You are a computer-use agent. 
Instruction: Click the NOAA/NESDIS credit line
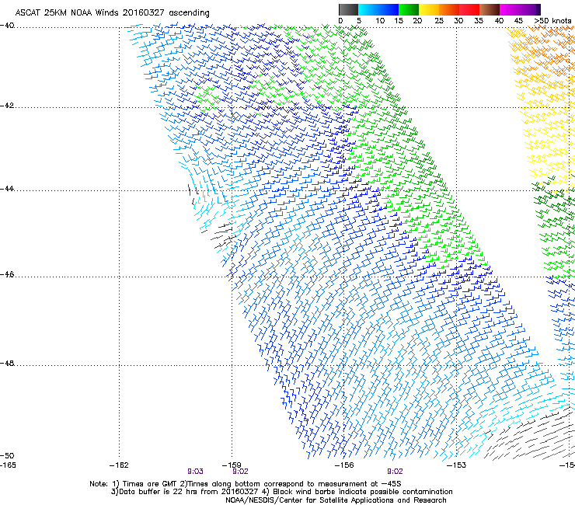tap(336, 500)
